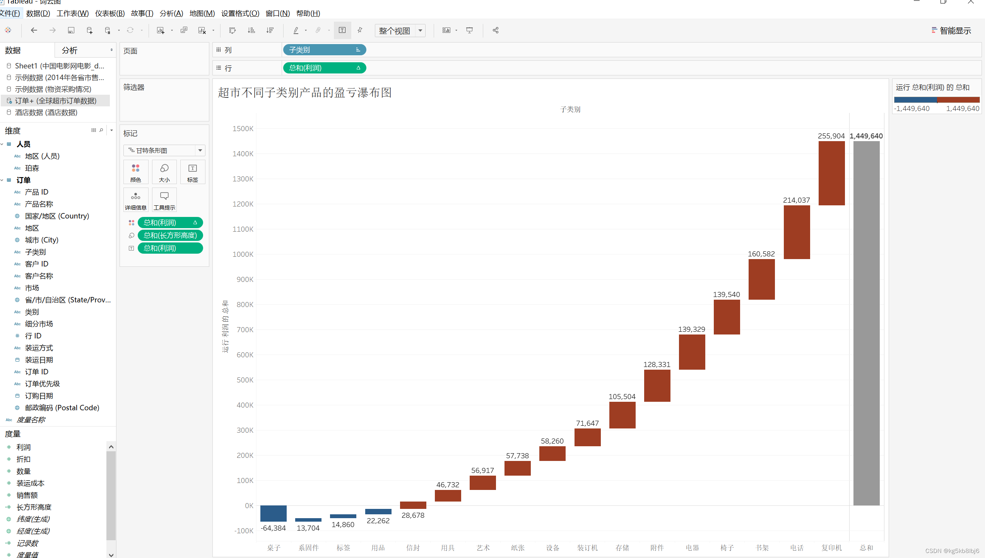This screenshot has width=985, height=558.
Task: Click the Tableau start page logo icon
Action: tap(8, 30)
